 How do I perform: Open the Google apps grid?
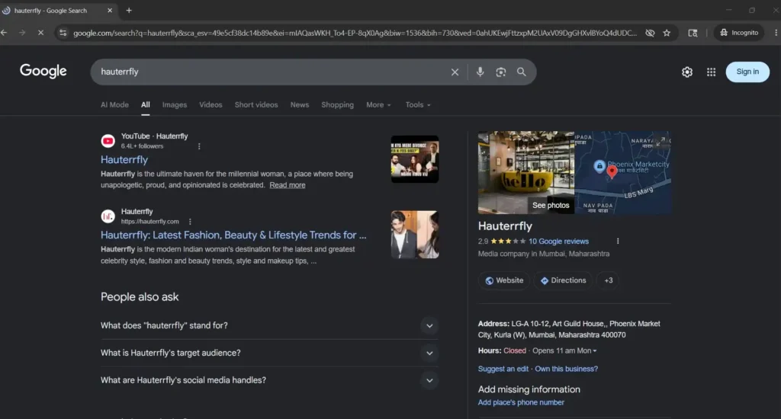[x=711, y=72]
